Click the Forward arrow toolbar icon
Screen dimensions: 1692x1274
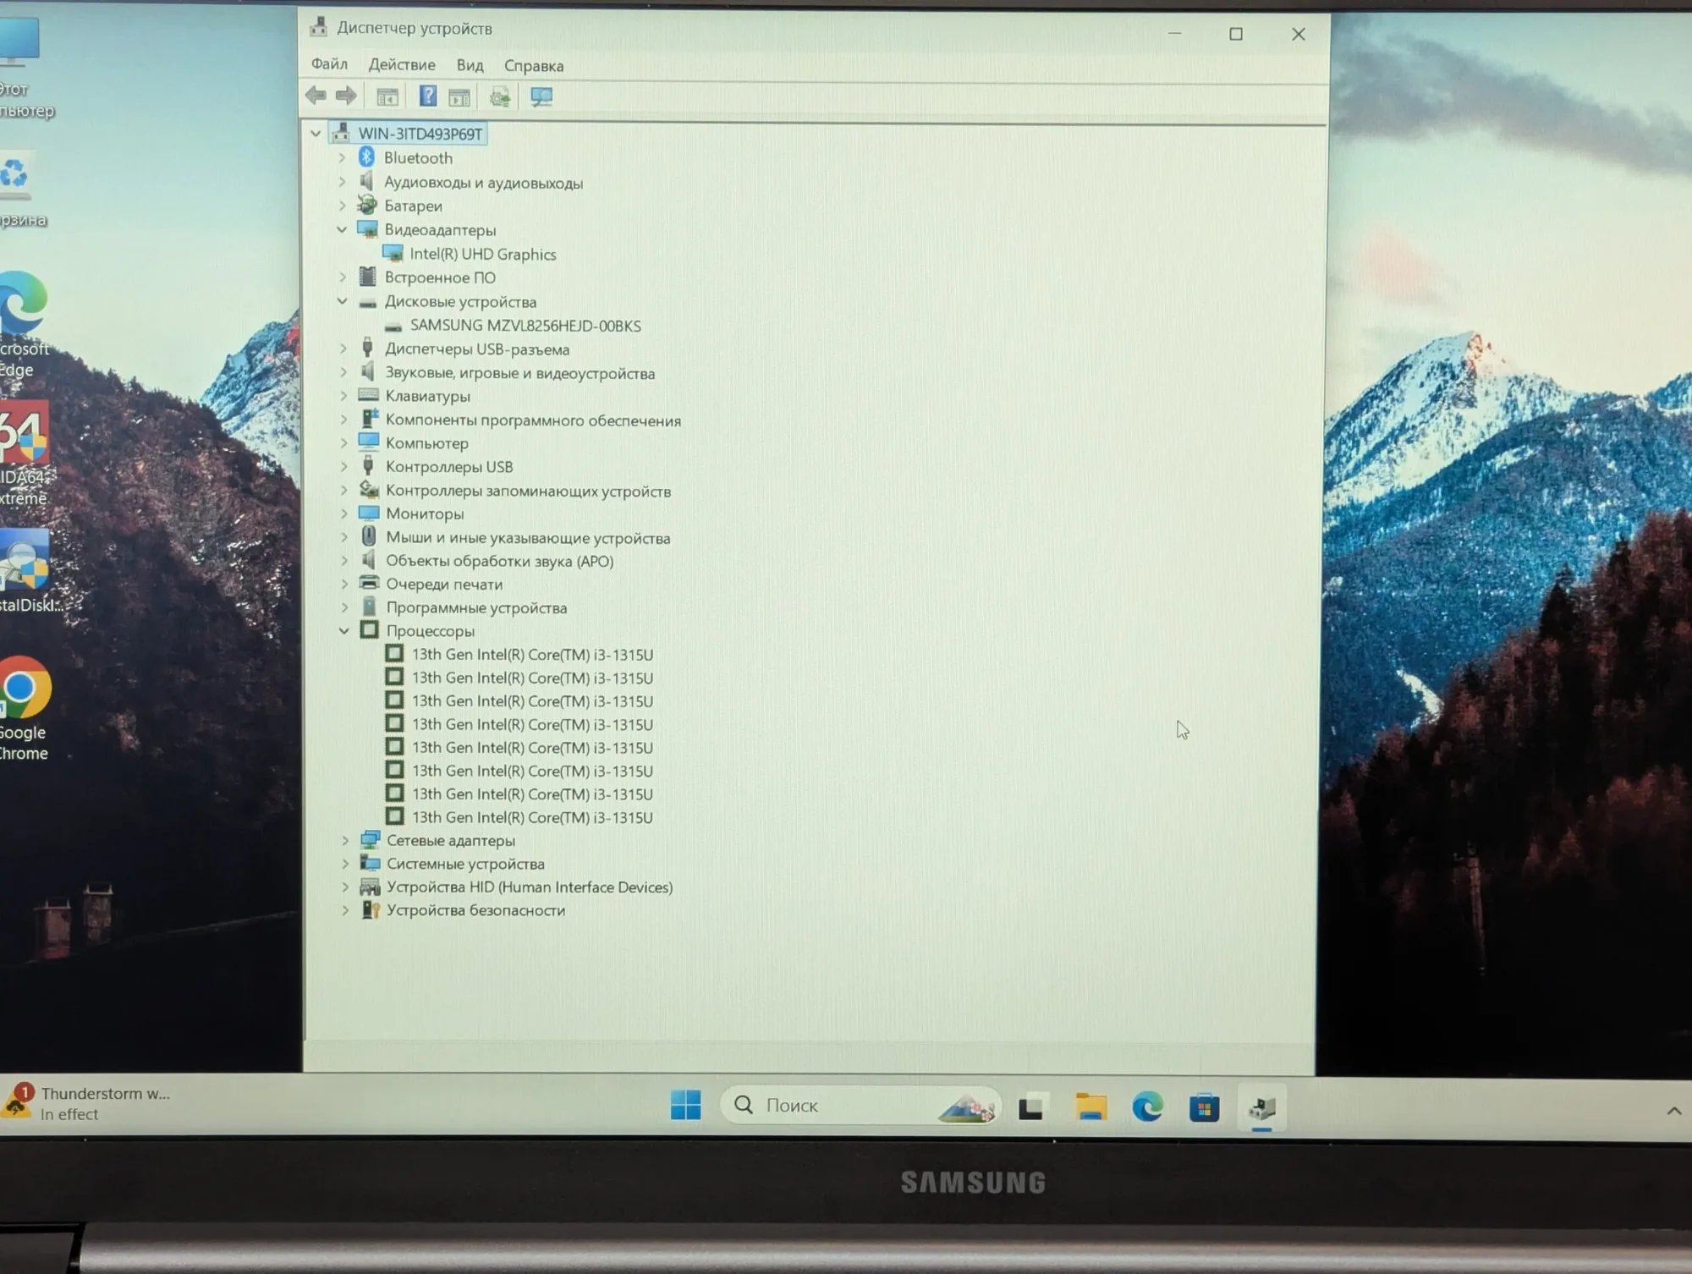346,96
